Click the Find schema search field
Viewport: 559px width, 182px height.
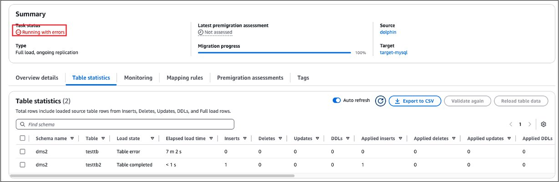tap(127, 124)
